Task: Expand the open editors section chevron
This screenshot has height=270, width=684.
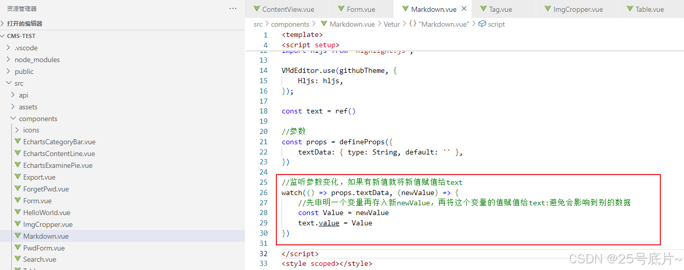Action: [3, 24]
